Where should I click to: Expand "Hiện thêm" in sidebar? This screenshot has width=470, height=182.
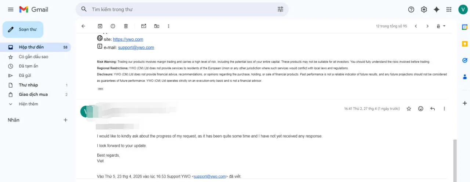[28, 104]
